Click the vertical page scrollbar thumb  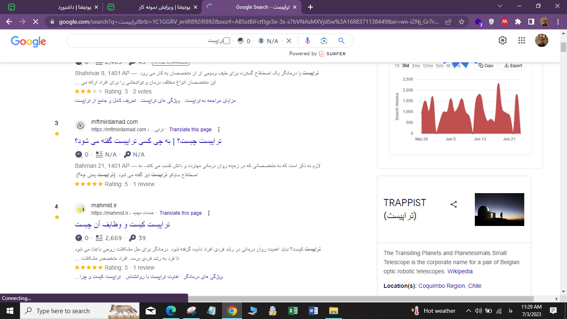(x=563, y=47)
